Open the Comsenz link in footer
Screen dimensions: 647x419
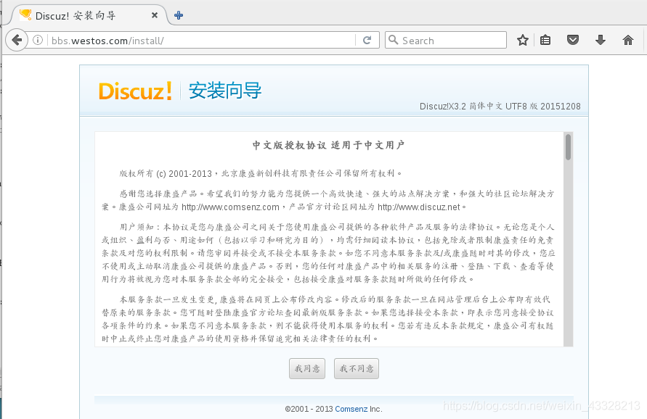pos(351,409)
